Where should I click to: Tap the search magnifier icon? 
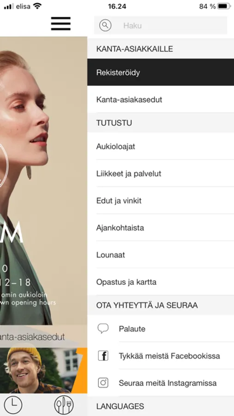click(105, 25)
